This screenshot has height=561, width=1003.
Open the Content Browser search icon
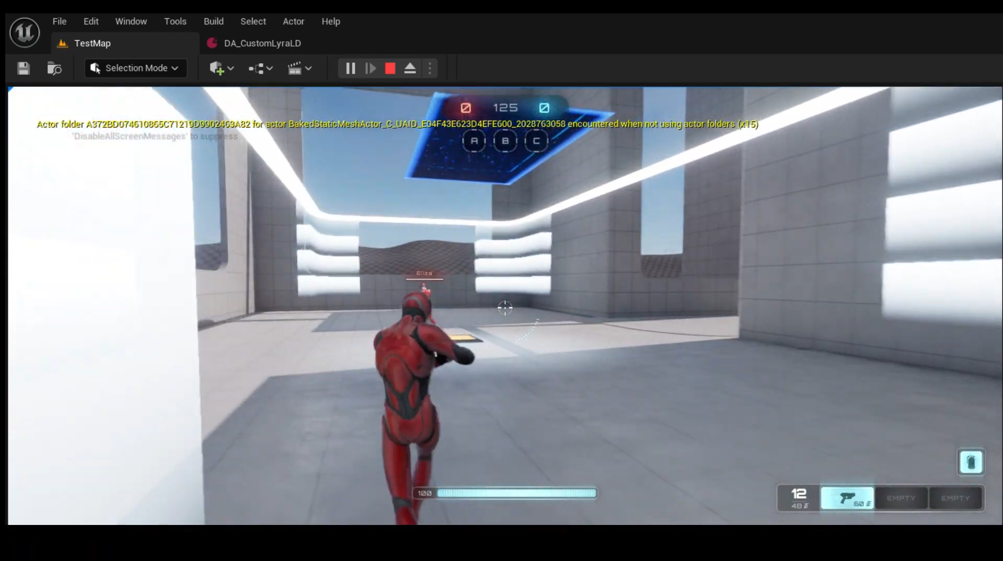coord(54,68)
